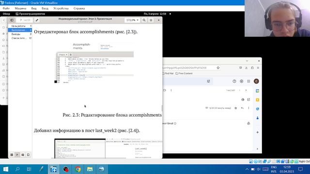Open the VirtualBox 'Устройства' menu
The width and height of the screenshot is (310, 174).
[61, 9]
